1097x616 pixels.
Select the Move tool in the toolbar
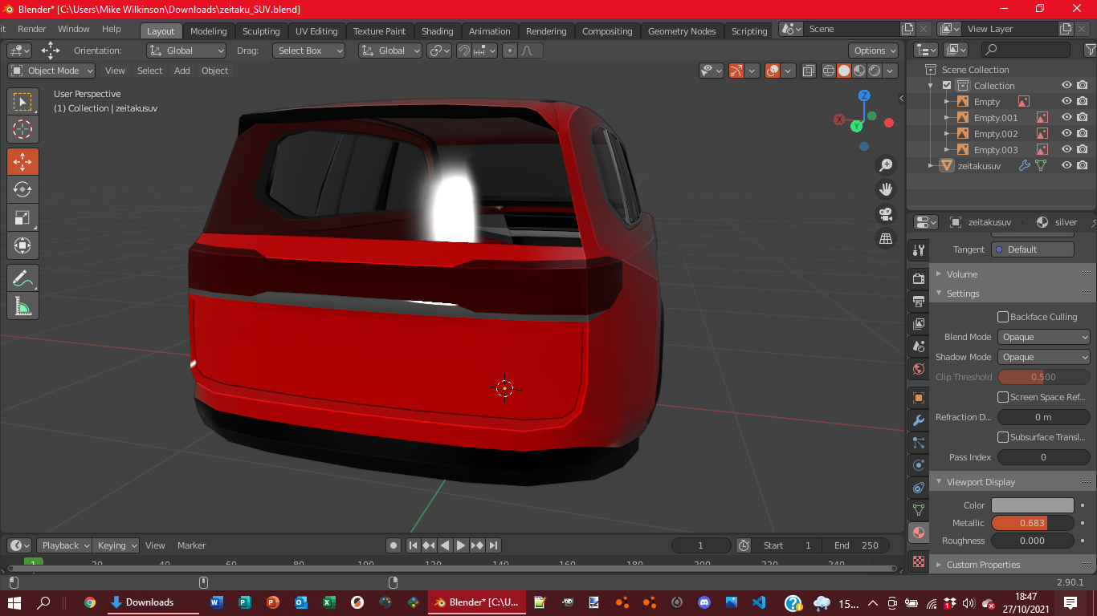tap(22, 161)
